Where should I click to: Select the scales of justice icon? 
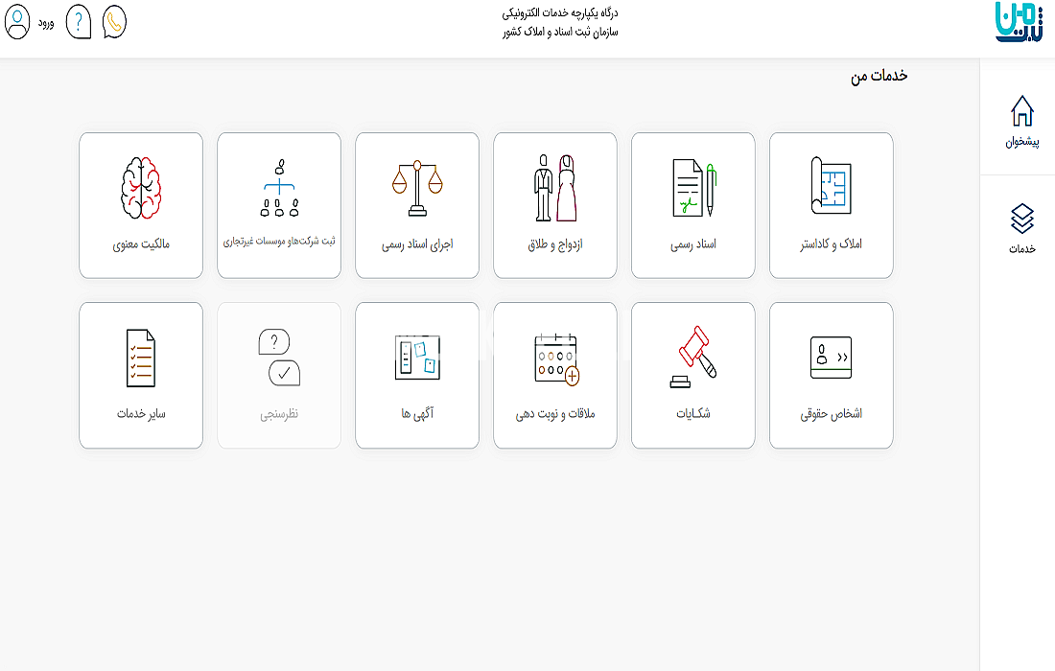point(417,188)
